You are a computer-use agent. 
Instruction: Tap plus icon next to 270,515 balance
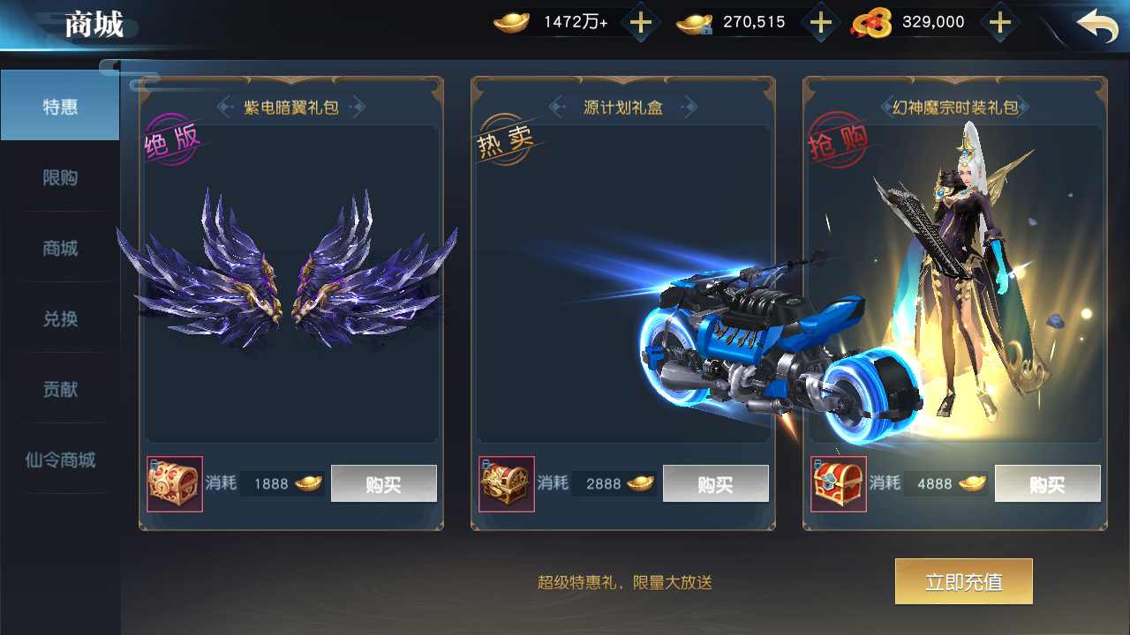click(x=821, y=23)
